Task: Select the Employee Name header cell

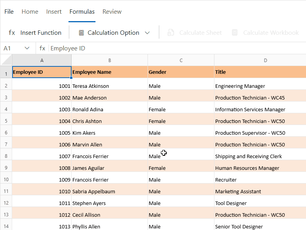Action: [110, 72]
